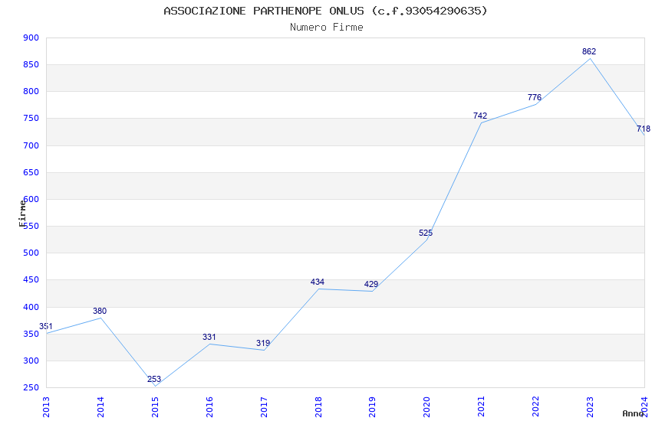This screenshot has height=421, width=652.
Task: Select the 380 data label for 2014
Action: (100, 312)
